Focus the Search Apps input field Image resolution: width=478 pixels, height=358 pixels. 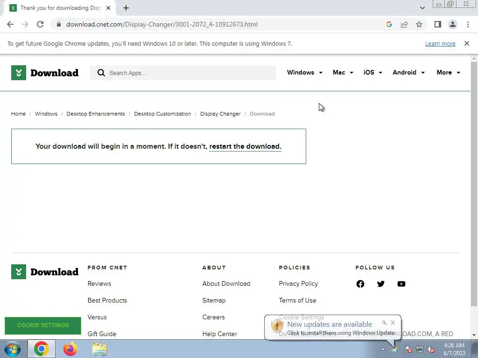pos(183,73)
